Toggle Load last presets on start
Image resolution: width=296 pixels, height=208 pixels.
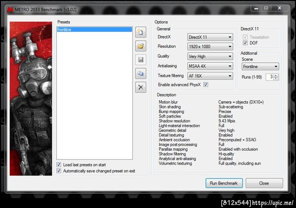click(59, 165)
